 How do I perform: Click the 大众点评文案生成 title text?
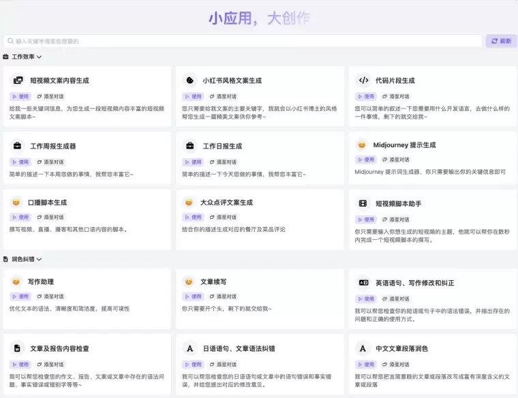point(226,202)
